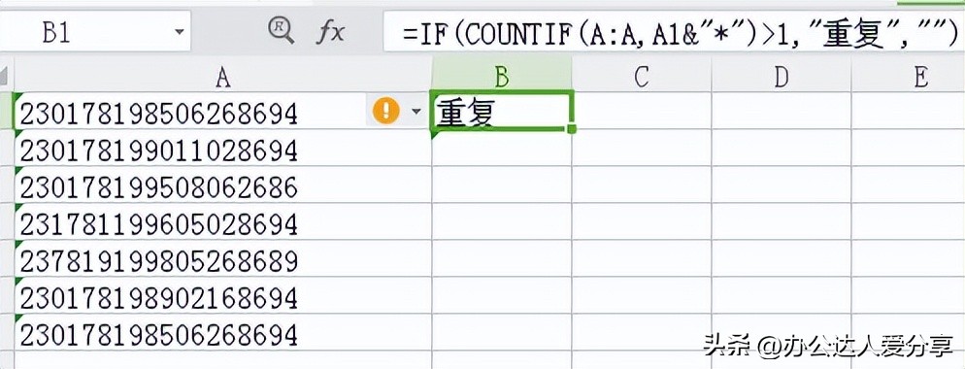Select cell with 231781199605028694
965x369 pixels.
(222, 222)
